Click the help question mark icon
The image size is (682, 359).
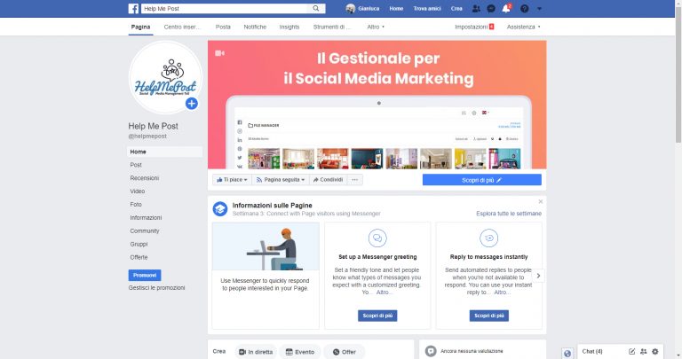pyautogui.click(x=524, y=8)
